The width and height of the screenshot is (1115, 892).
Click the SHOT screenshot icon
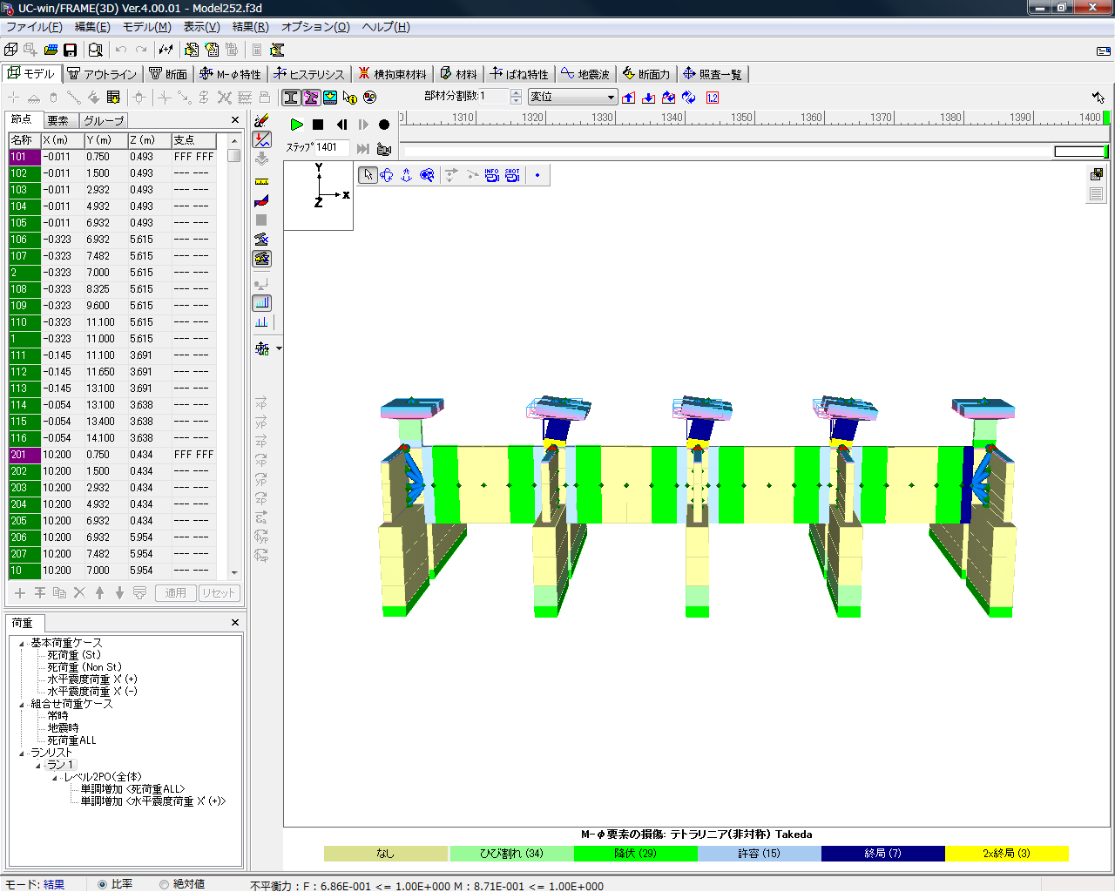tap(512, 175)
